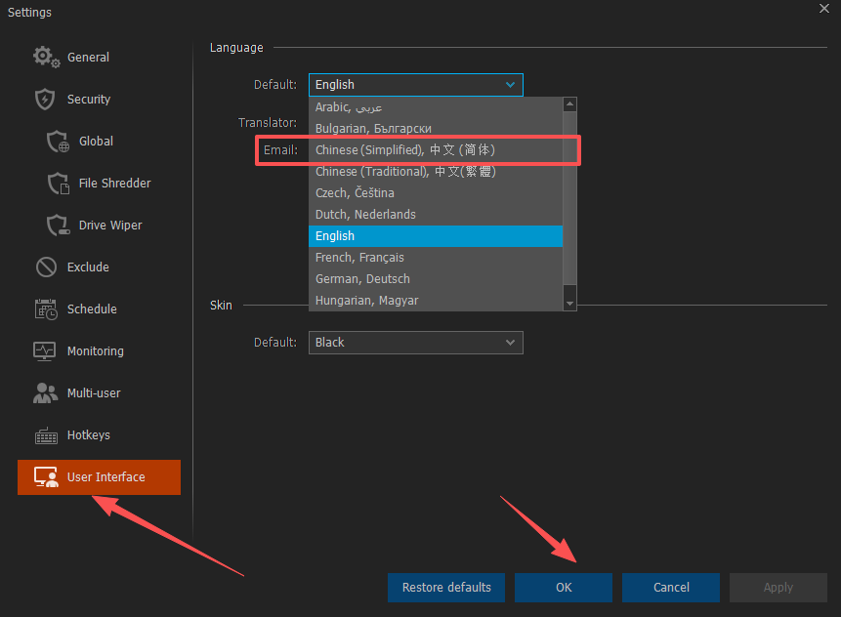Image resolution: width=841 pixels, height=617 pixels.
Task: Expand the Language default dropdown arrow
Action: click(x=510, y=85)
